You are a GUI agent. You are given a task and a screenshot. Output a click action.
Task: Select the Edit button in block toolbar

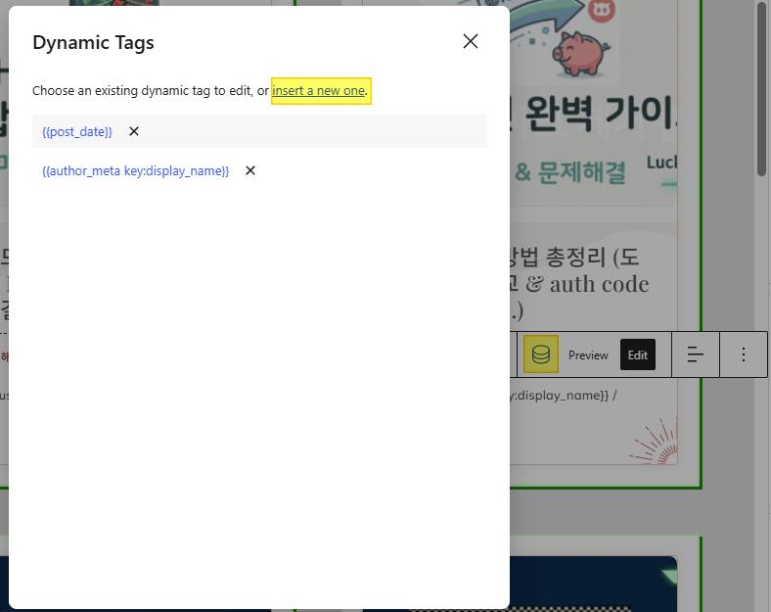(x=638, y=354)
